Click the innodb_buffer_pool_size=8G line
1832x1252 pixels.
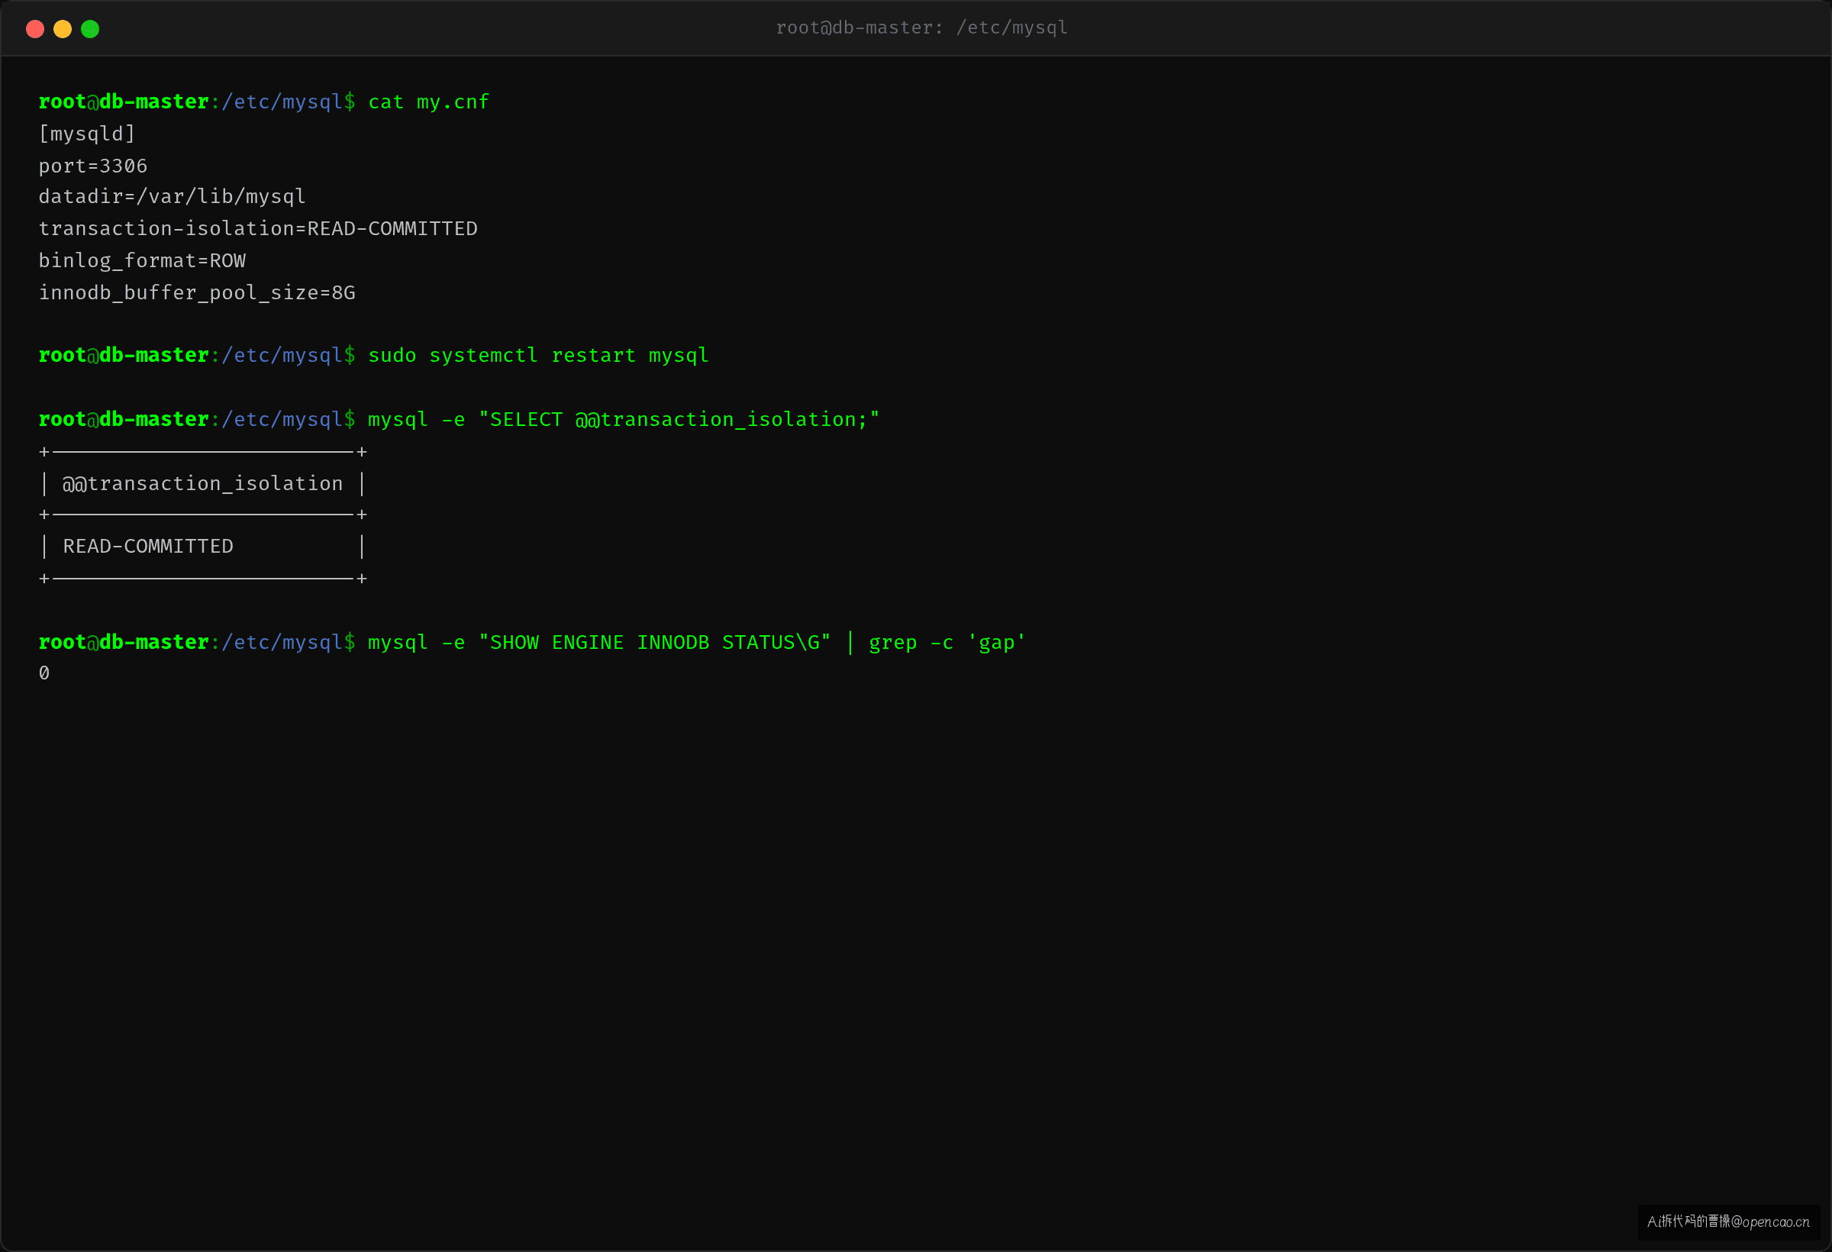(x=197, y=292)
